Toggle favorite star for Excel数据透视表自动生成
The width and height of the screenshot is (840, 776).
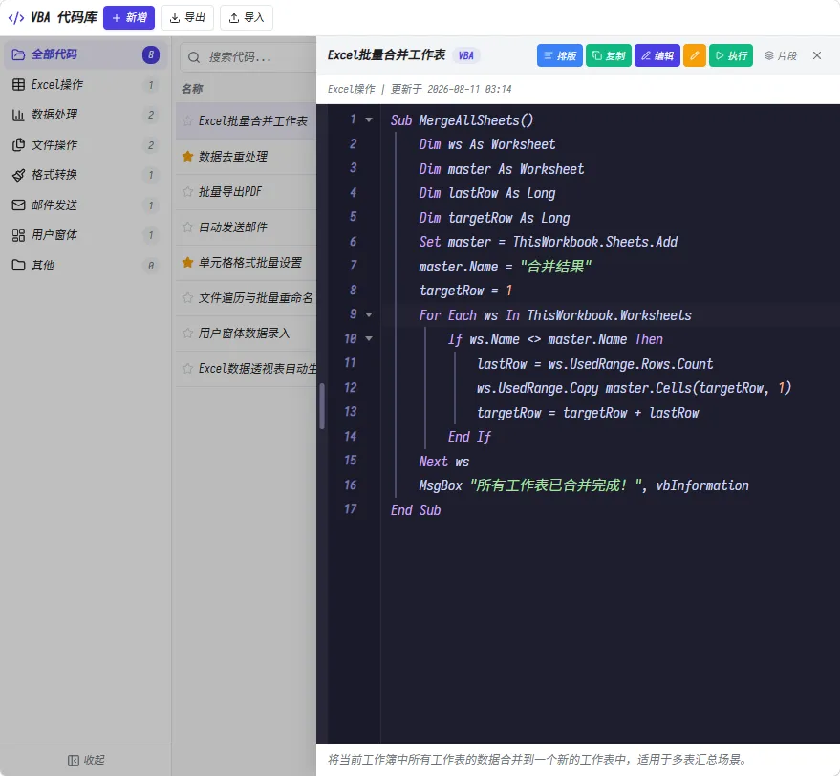pyautogui.click(x=187, y=369)
